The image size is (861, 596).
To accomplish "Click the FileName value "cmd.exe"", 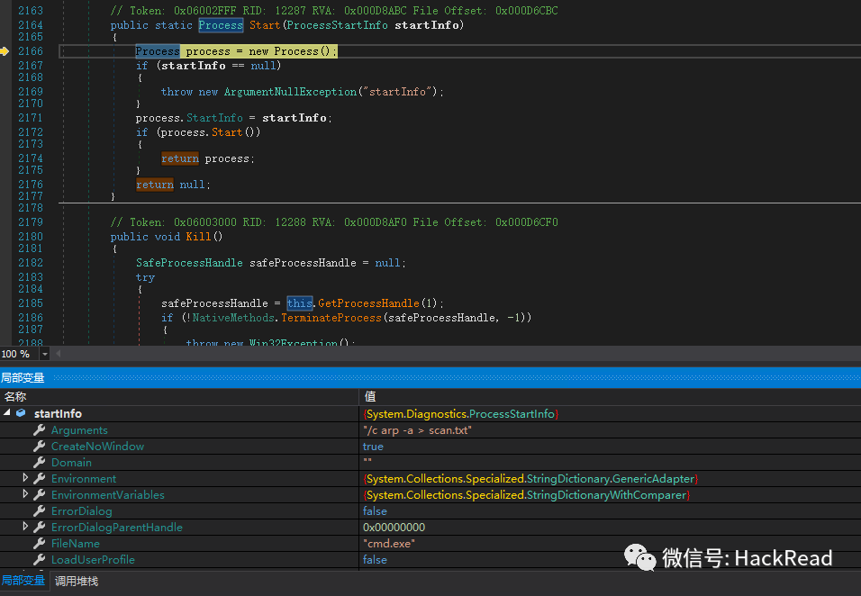I will click(x=389, y=543).
